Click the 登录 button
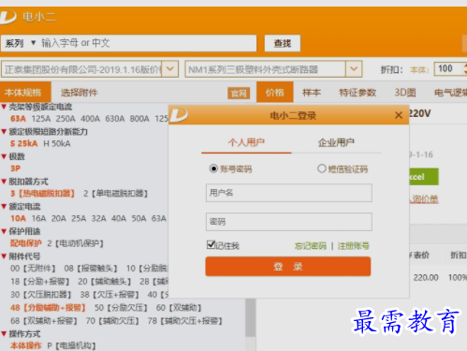 tap(288, 267)
